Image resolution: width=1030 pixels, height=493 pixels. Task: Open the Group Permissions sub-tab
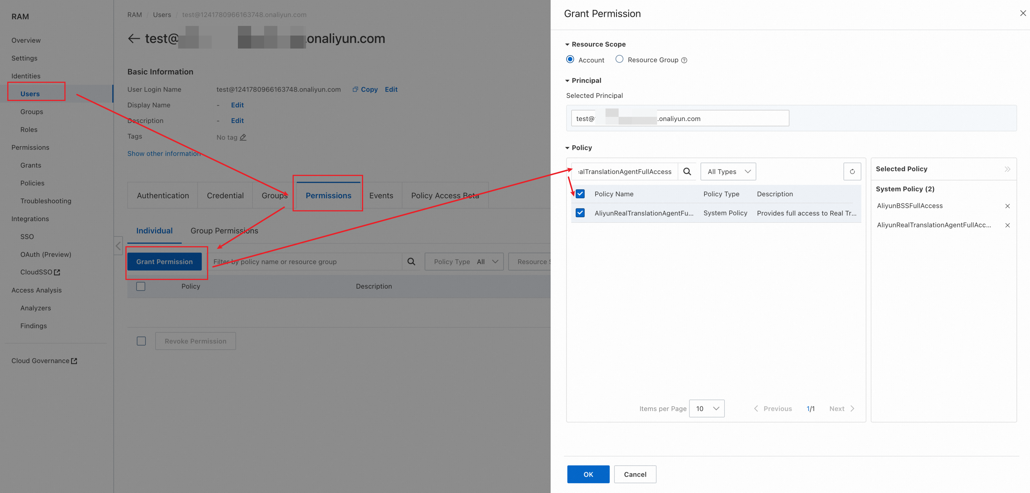tap(224, 231)
